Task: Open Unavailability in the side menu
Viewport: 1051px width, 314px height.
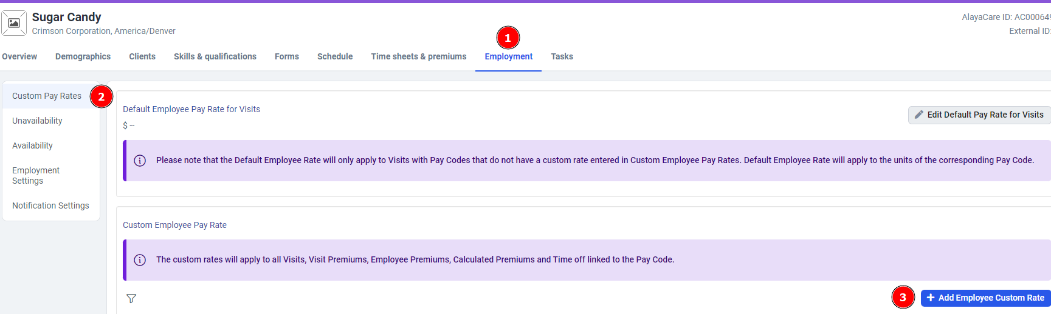Action: point(37,121)
